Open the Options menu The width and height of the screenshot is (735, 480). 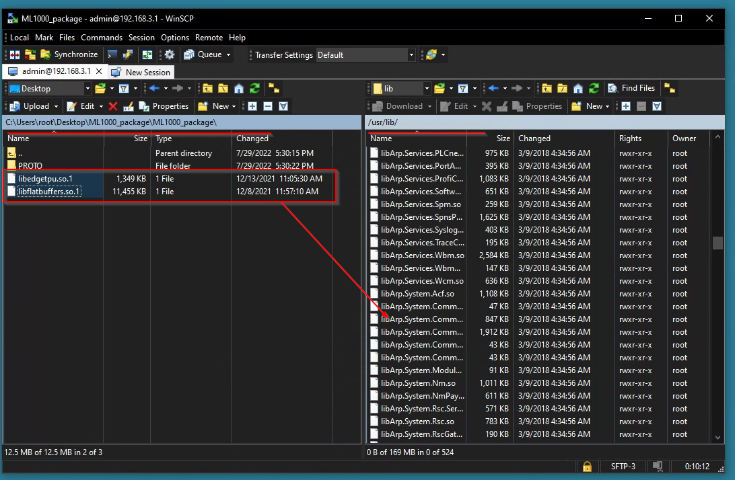(175, 38)
